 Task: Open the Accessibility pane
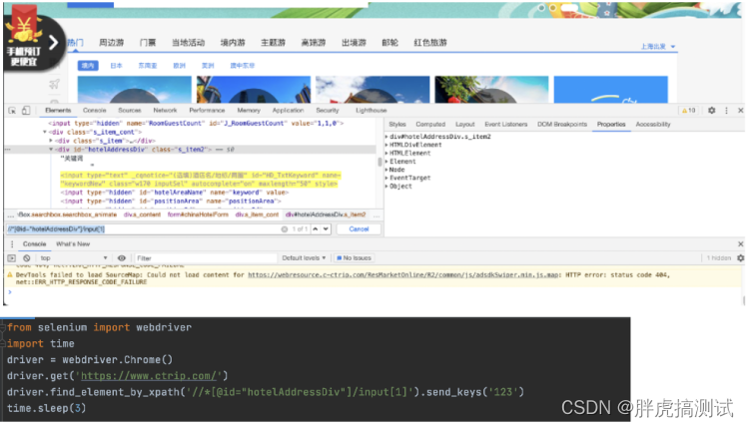(x=652, y=125)
